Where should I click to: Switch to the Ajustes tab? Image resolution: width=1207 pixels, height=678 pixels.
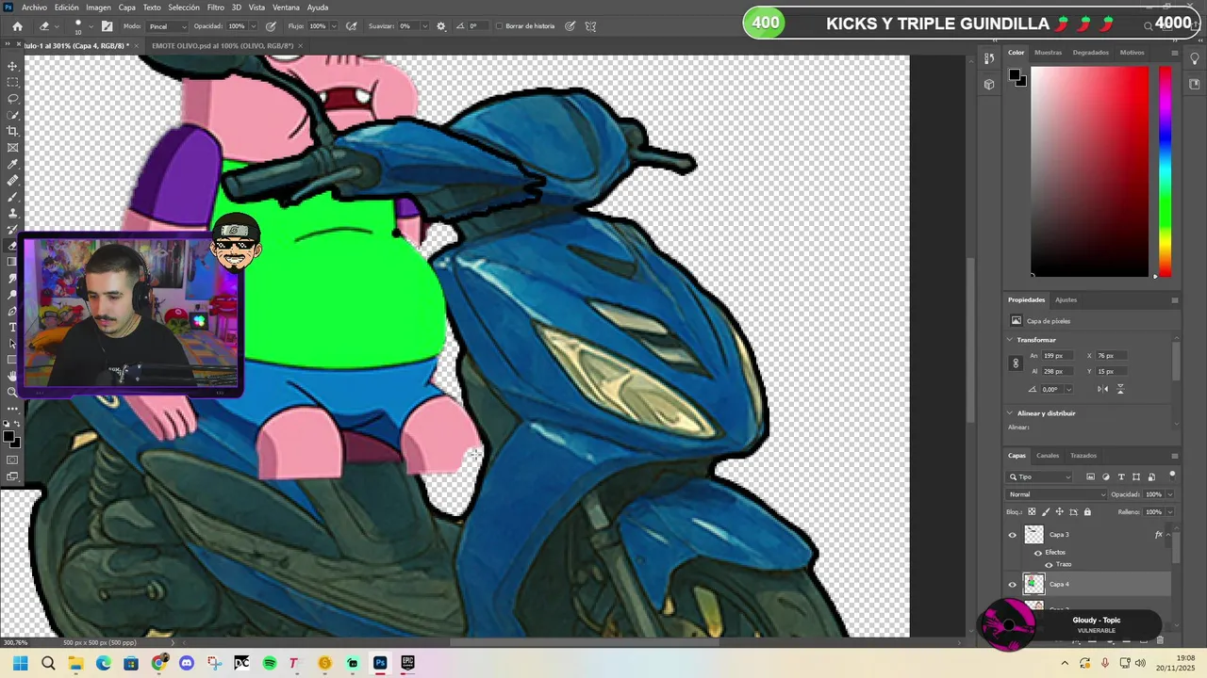(x=1066, y=299)
